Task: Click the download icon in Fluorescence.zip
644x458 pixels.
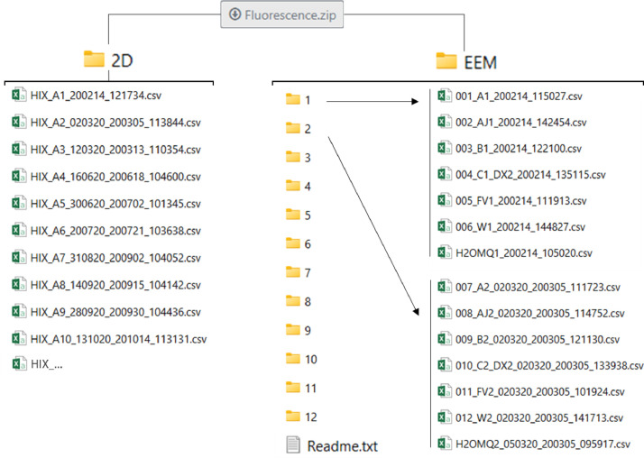Action: [x=235, y=14]
